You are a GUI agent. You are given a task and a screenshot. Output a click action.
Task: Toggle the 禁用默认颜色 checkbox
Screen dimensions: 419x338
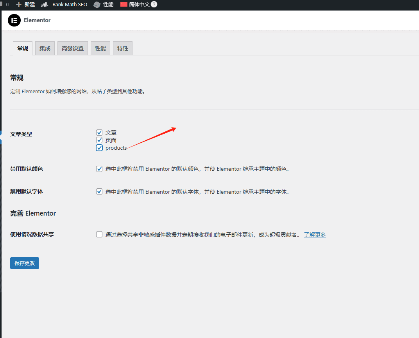pyautogui.click(x=99, y=169)
